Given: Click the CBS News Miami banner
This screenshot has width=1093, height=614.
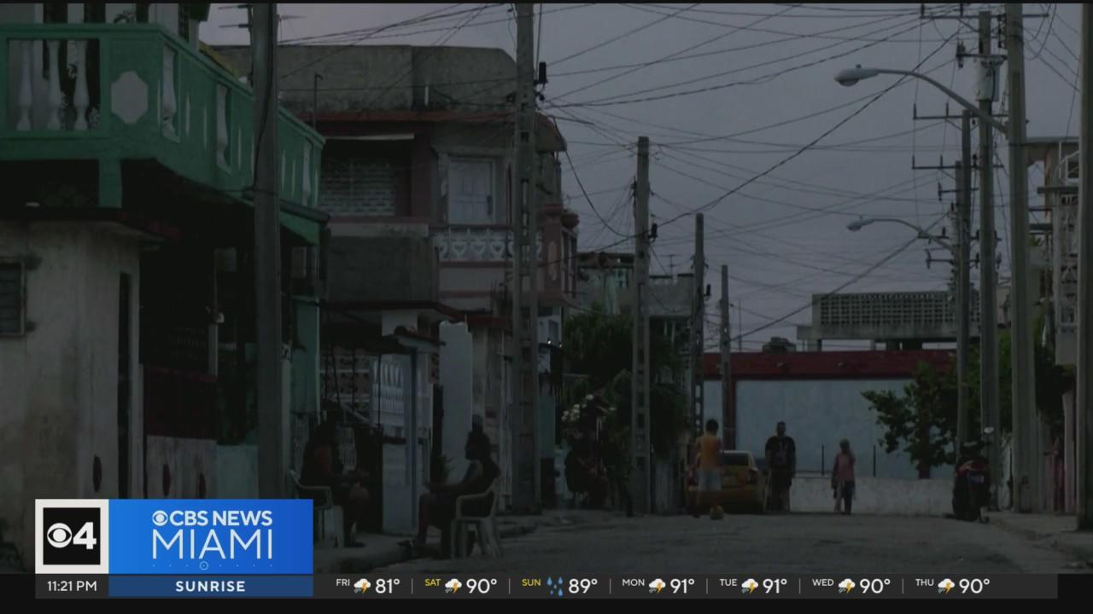Looking at the screenshot, I should [x=211, y=536].
